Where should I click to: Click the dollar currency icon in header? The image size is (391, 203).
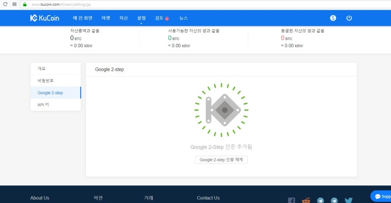tap(333, 18)
